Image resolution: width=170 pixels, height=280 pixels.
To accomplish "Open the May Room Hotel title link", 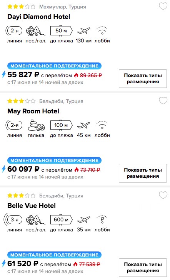I will pos(33,111).
